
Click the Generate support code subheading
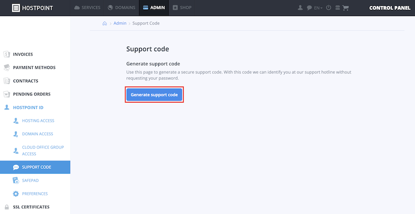[153, 64]
